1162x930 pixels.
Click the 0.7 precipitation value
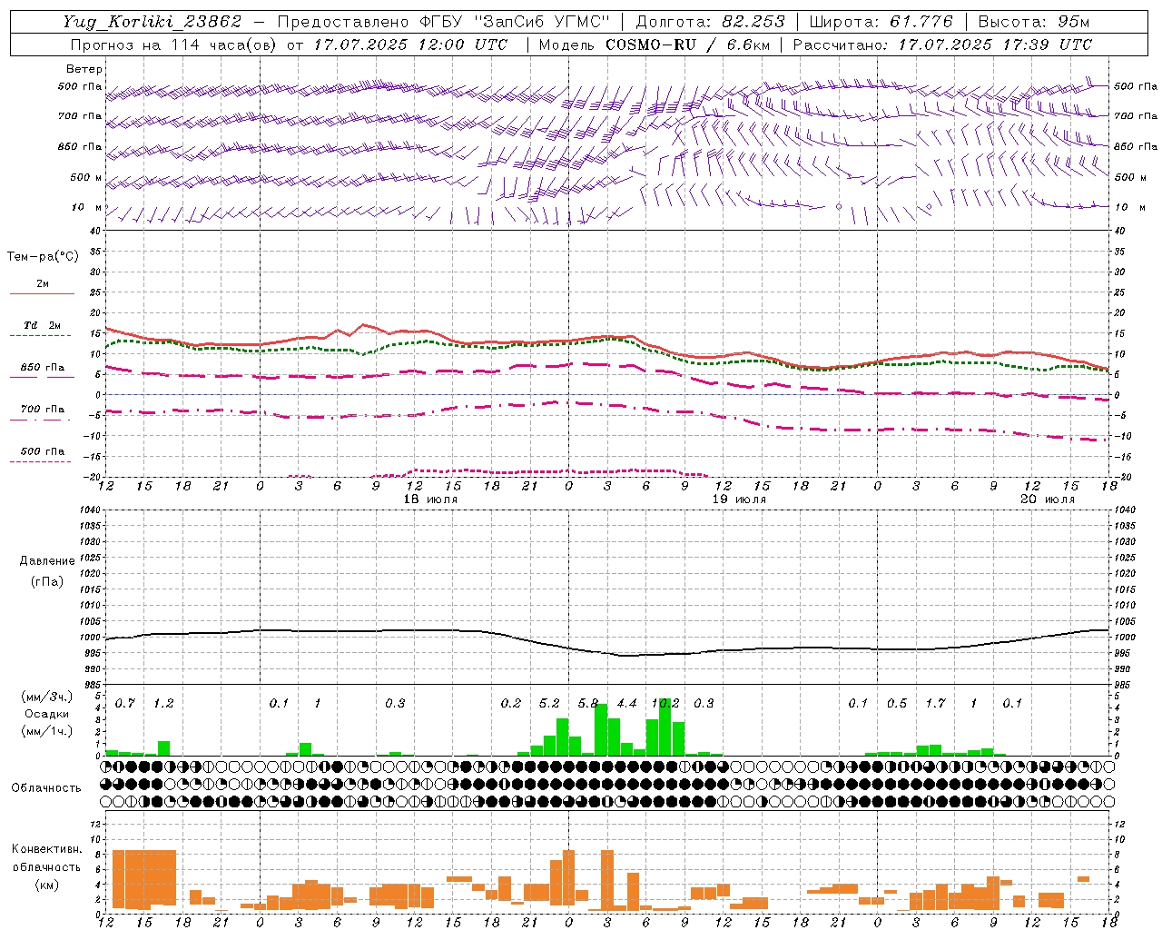coord(124,704)
